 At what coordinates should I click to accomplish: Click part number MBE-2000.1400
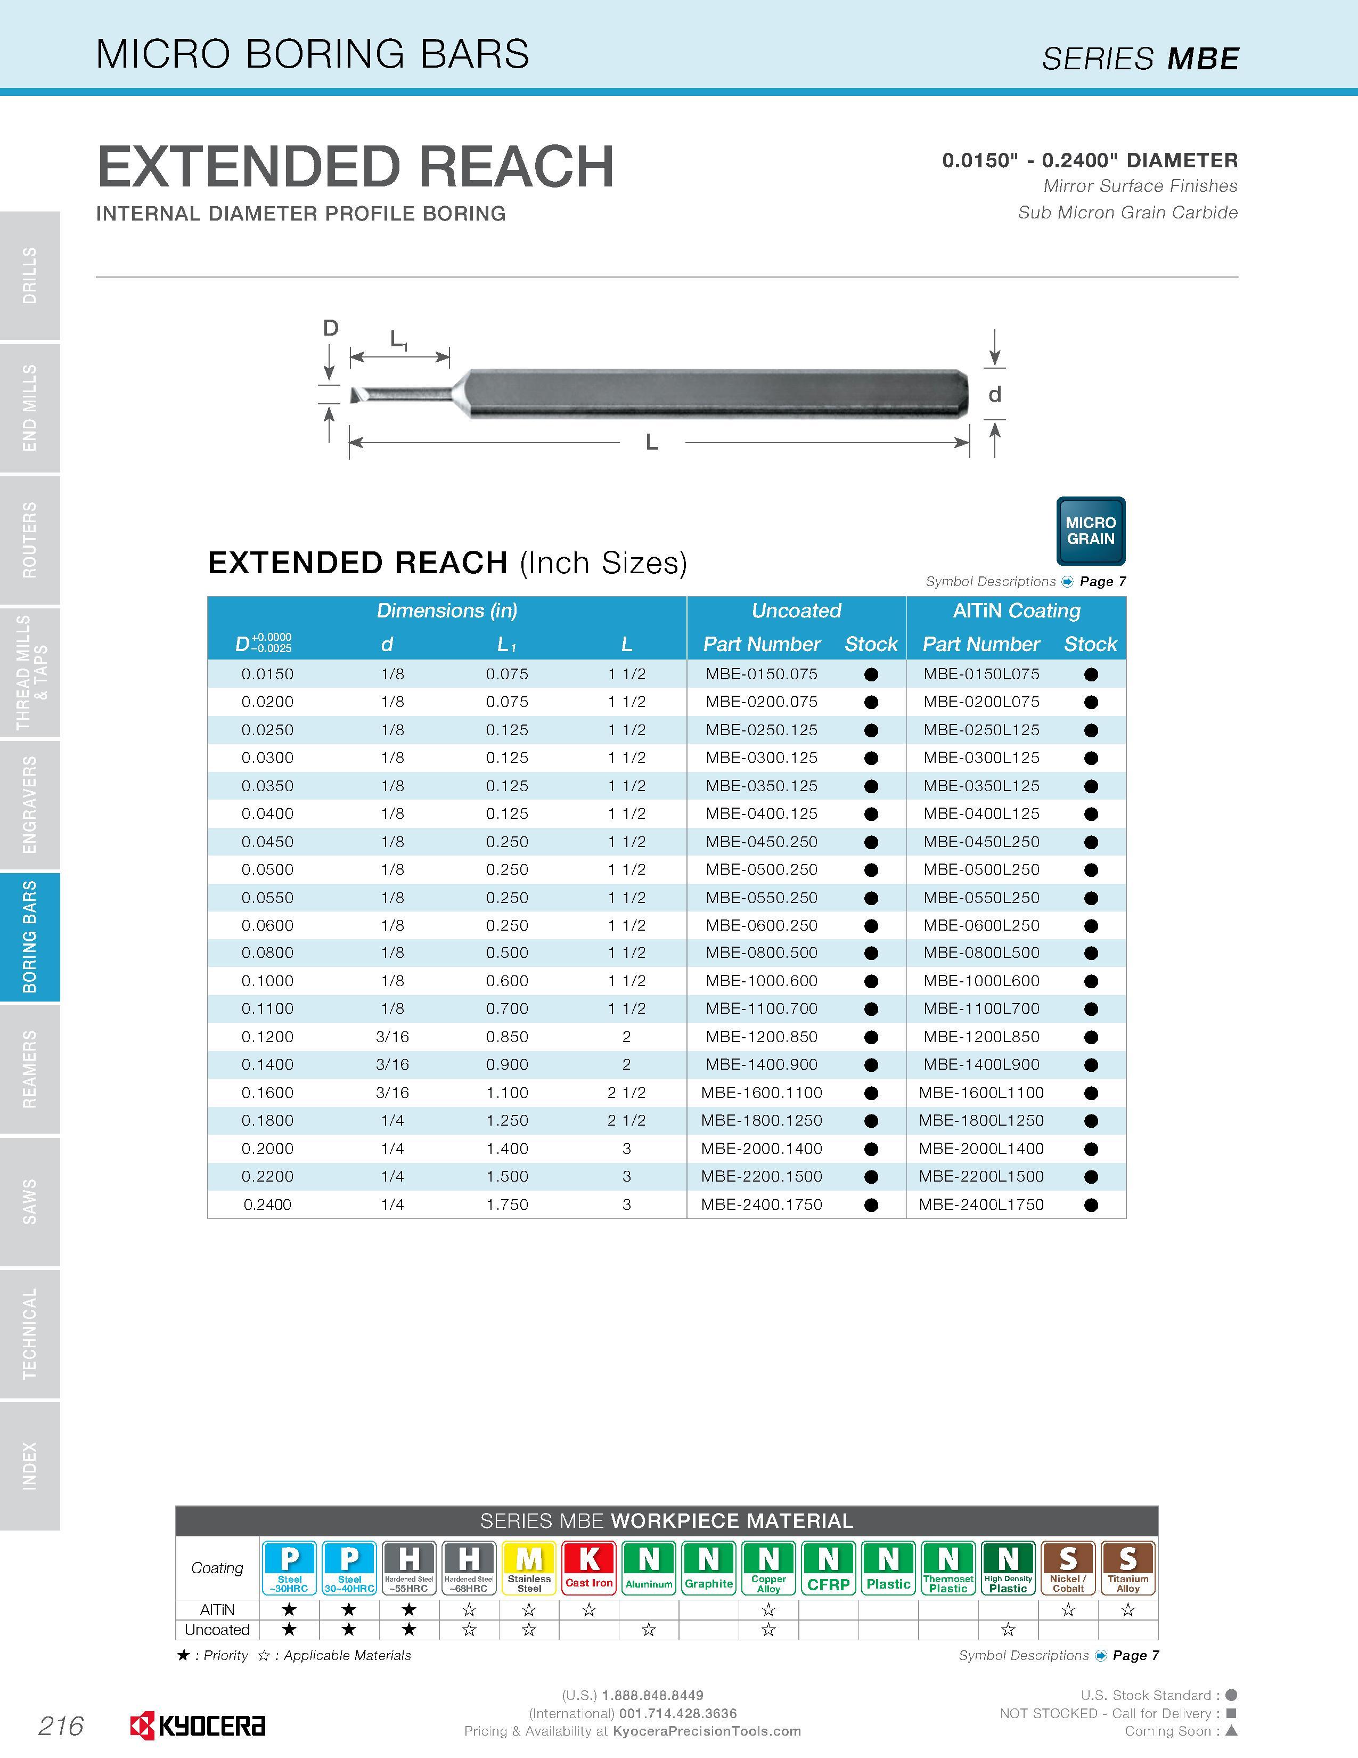click(762, 1149)
